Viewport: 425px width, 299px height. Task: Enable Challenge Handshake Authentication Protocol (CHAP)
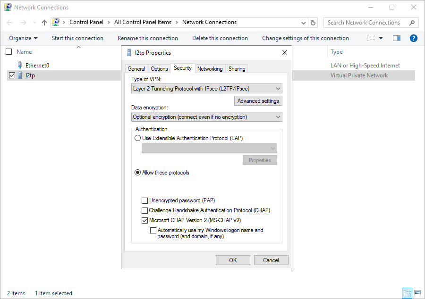145,210
